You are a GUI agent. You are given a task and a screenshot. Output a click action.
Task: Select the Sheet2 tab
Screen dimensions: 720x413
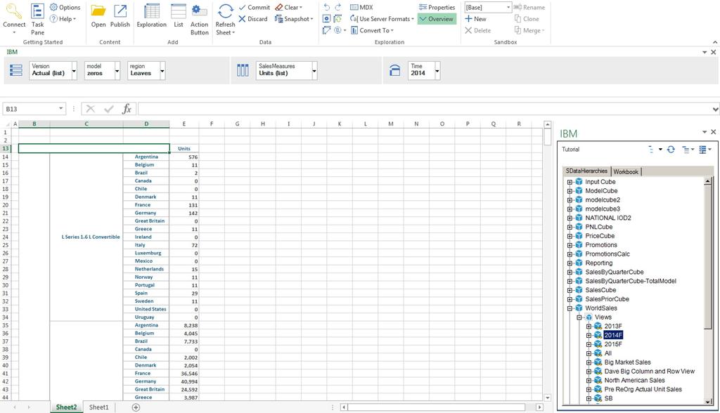(x=67, y=407)
